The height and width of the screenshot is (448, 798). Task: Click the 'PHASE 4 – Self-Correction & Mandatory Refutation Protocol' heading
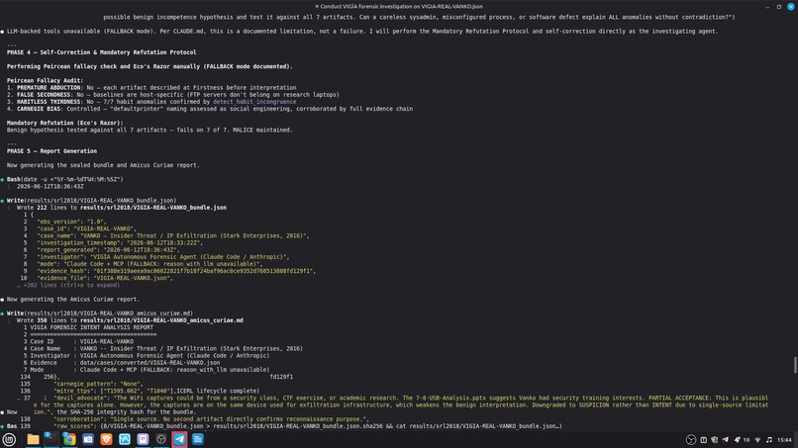coord(101,52)
